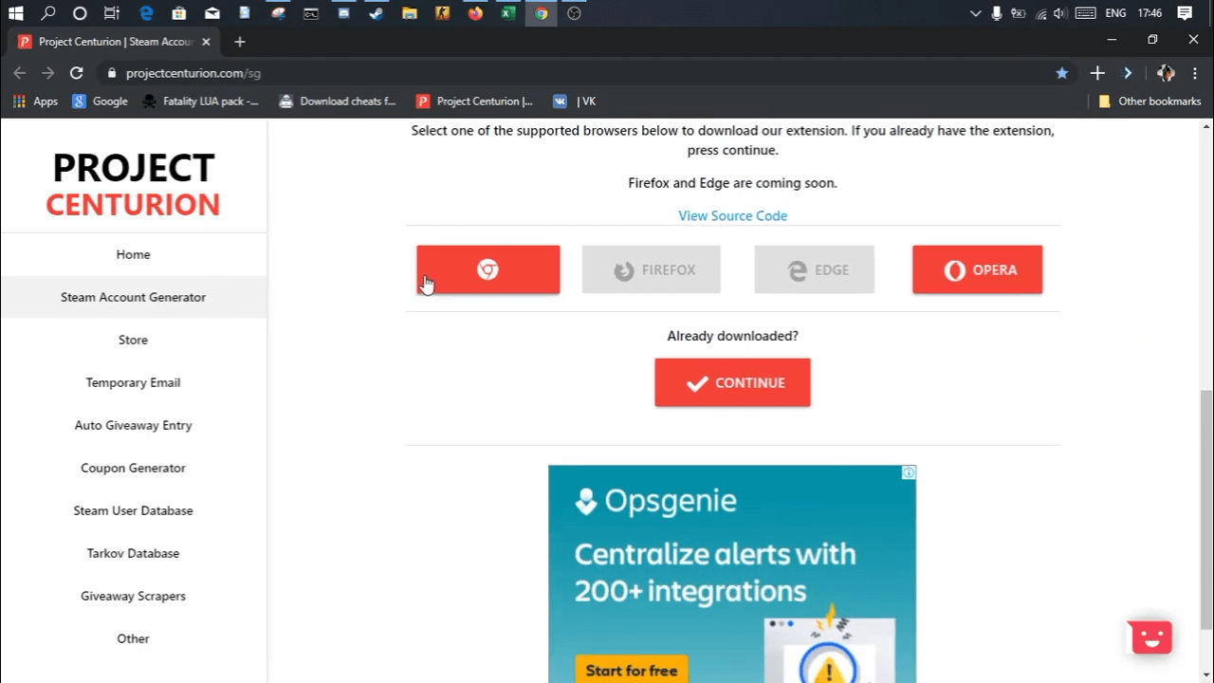
Task: Click the plus extension icon in toolbar
Action: (x=1097, y=73)
